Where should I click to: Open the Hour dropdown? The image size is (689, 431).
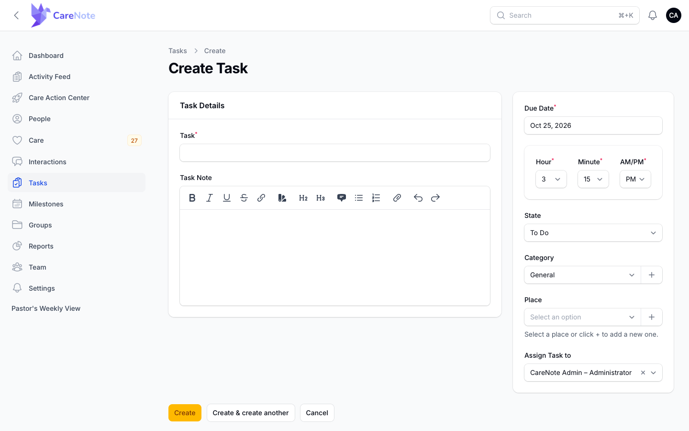click(551, 179)
